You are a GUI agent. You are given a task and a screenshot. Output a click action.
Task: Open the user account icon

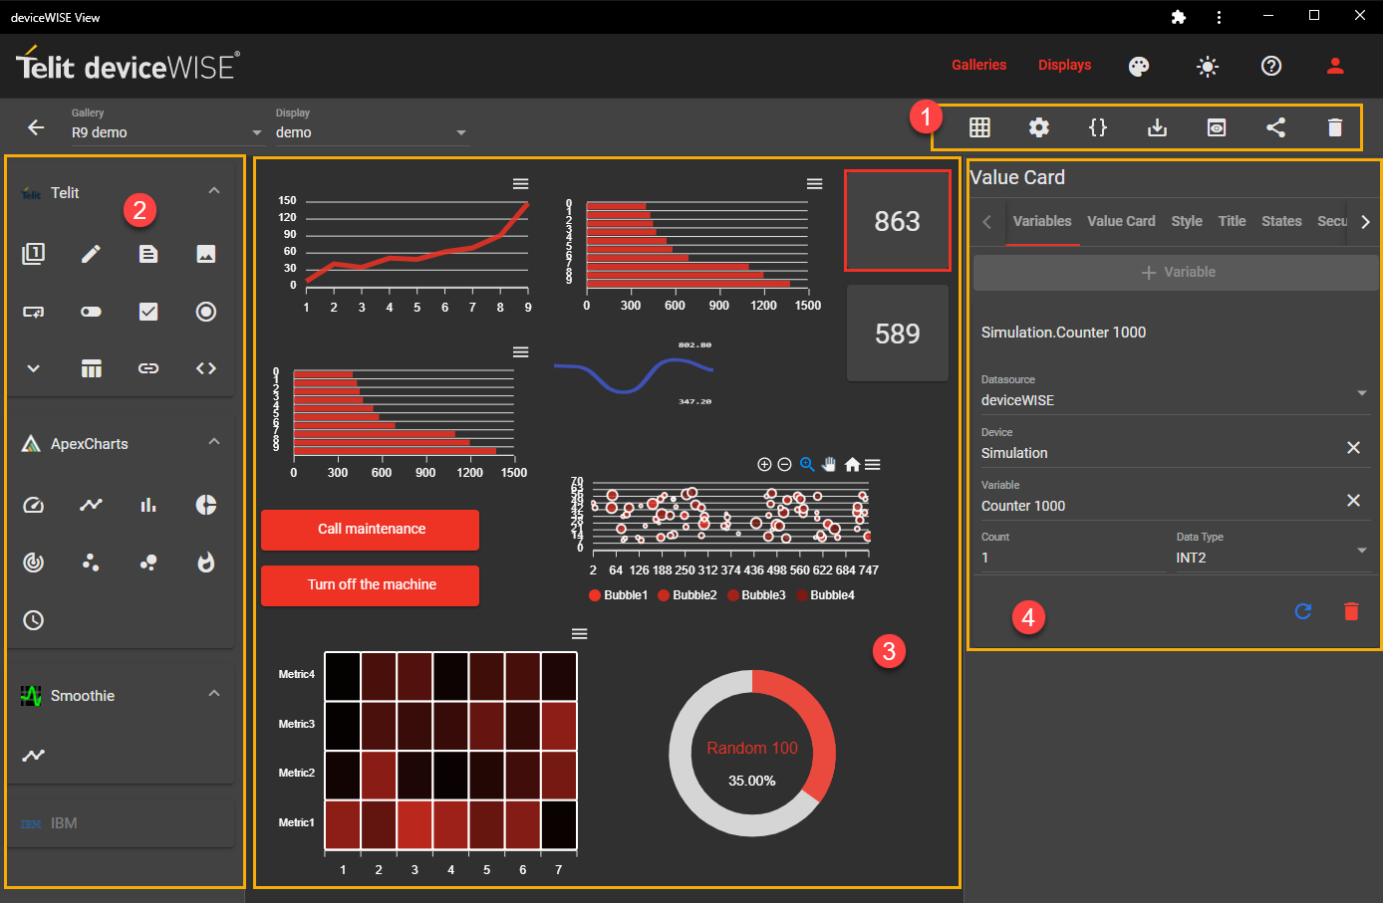pyautogui.click(x=1335, y=66)
